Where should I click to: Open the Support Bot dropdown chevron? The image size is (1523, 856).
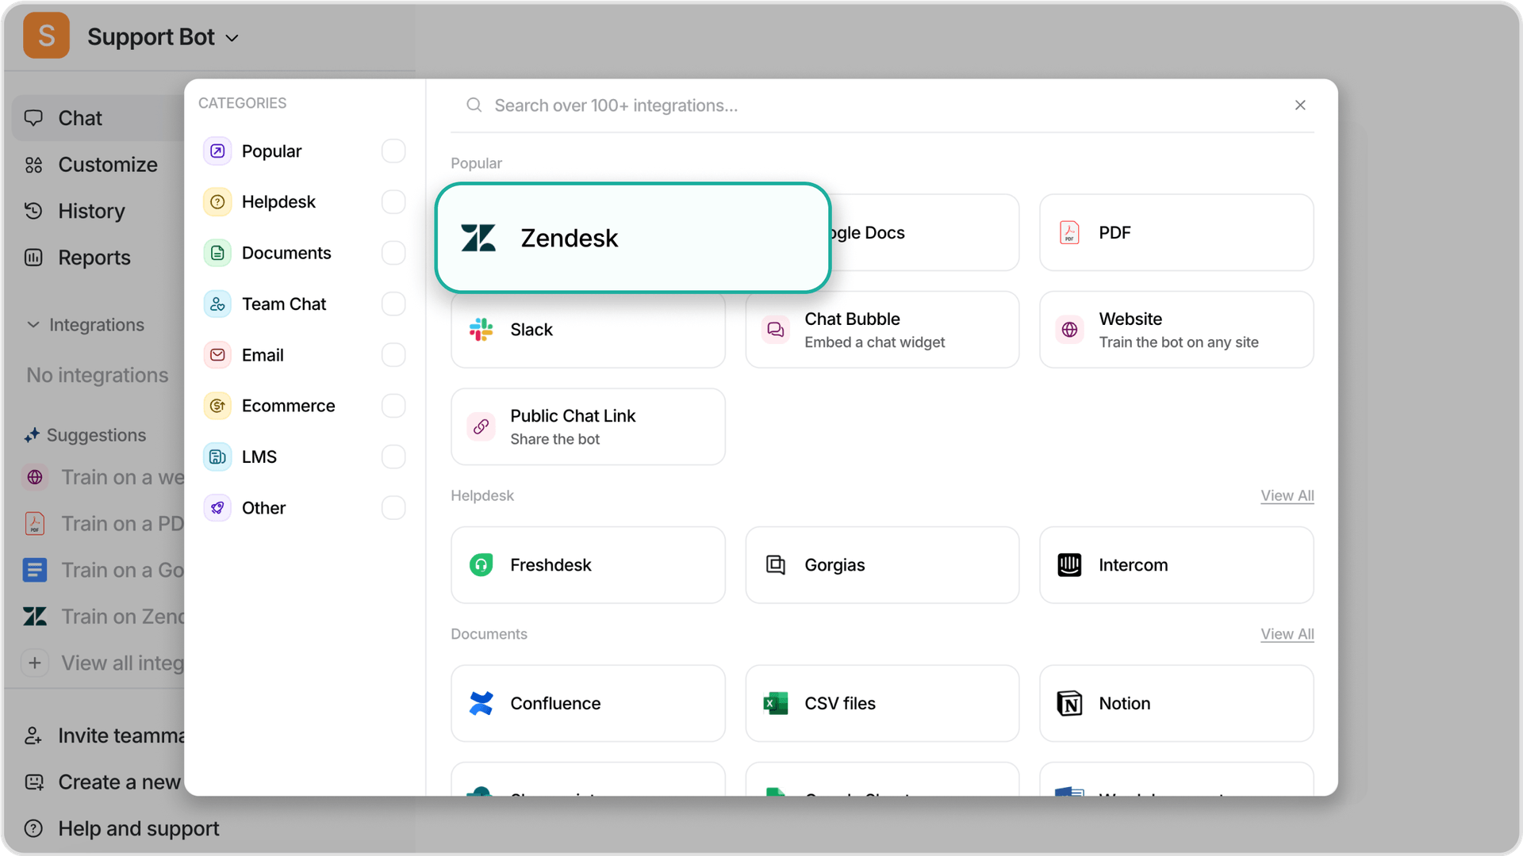232,38
